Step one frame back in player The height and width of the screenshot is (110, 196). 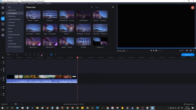pyautogui.click(x=154, y=50)
